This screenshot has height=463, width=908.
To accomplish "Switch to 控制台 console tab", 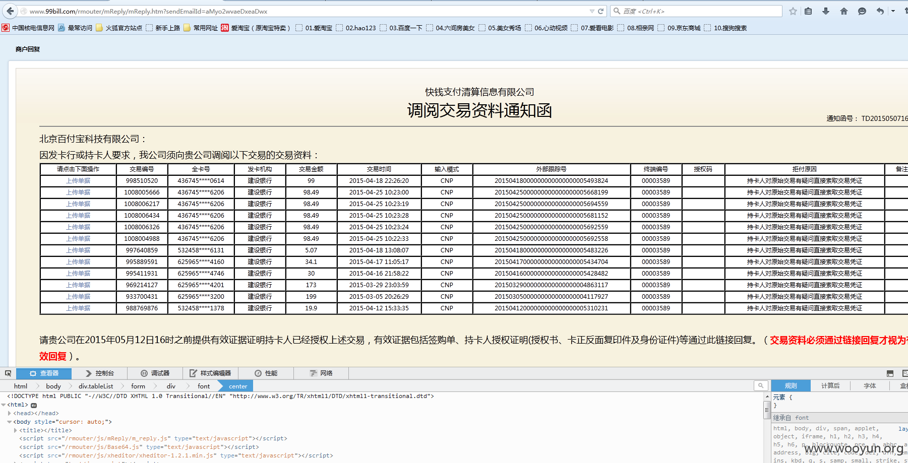I will pos(99,373).
